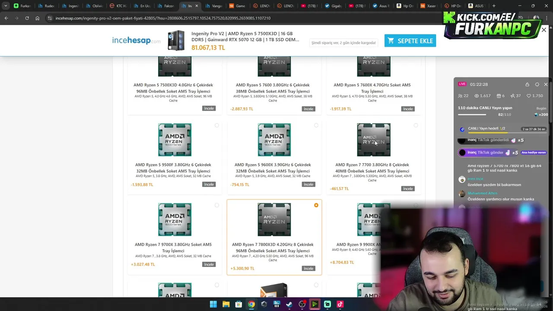The height and width of the screenshot is (311, 553).
Task: Open the browser home page
Action: [x=37, y=18]
